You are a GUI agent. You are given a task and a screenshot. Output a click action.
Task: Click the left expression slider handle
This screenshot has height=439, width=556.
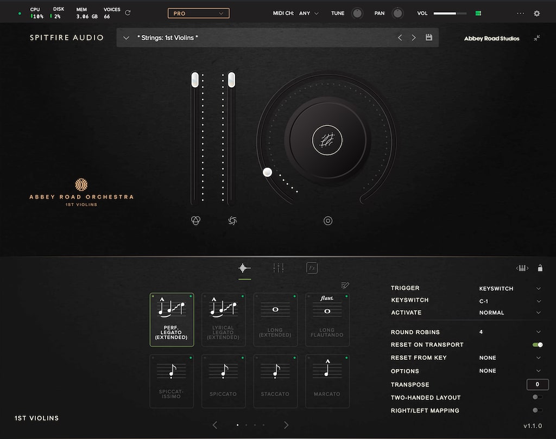pyautogui.click(x=195, y=80)
